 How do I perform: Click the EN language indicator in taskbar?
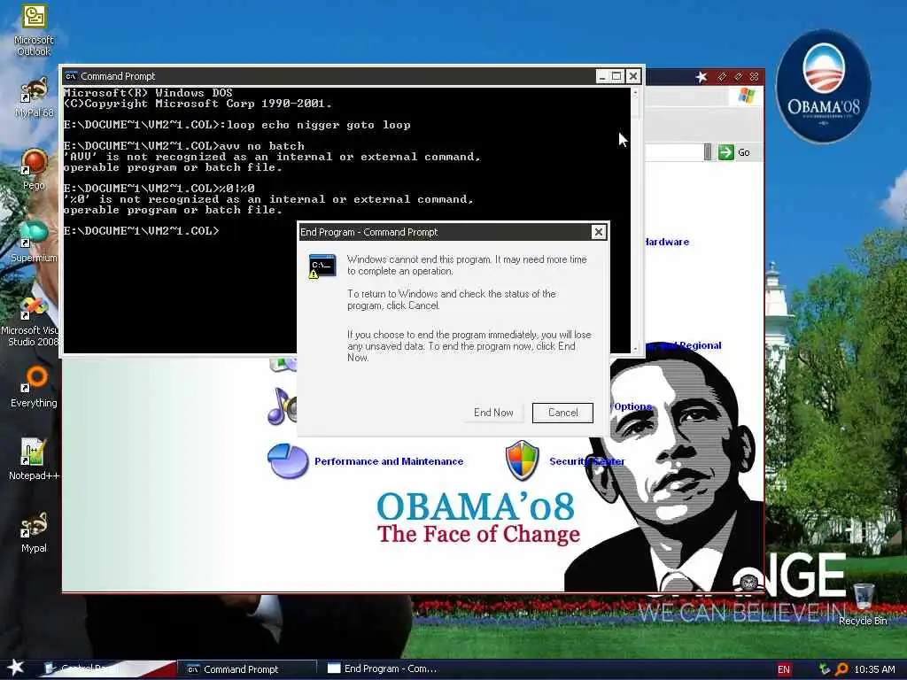click(x=784, y=669)
